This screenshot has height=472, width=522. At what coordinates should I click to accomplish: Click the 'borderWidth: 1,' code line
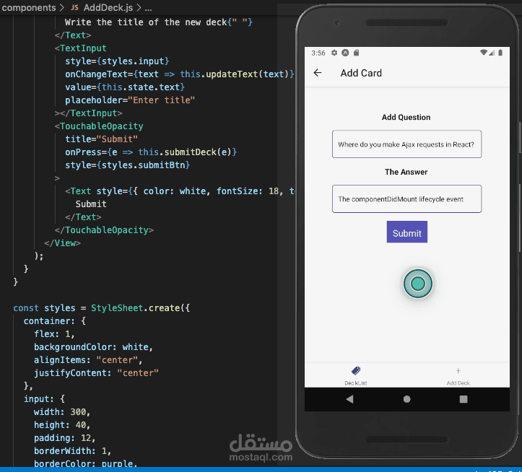72,451
